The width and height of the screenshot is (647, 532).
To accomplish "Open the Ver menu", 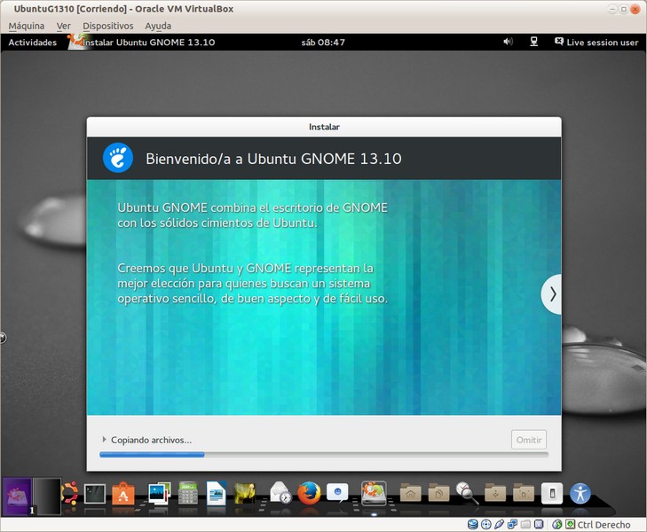I will coord(64,26).
